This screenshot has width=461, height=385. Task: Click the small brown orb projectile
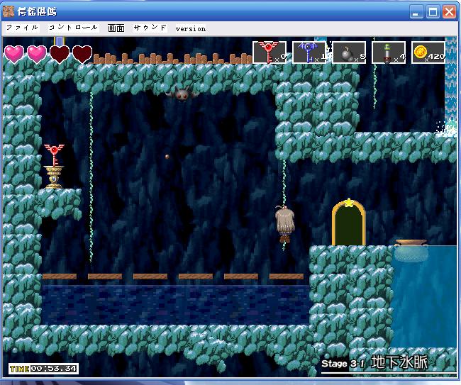[x=167, y=157]
